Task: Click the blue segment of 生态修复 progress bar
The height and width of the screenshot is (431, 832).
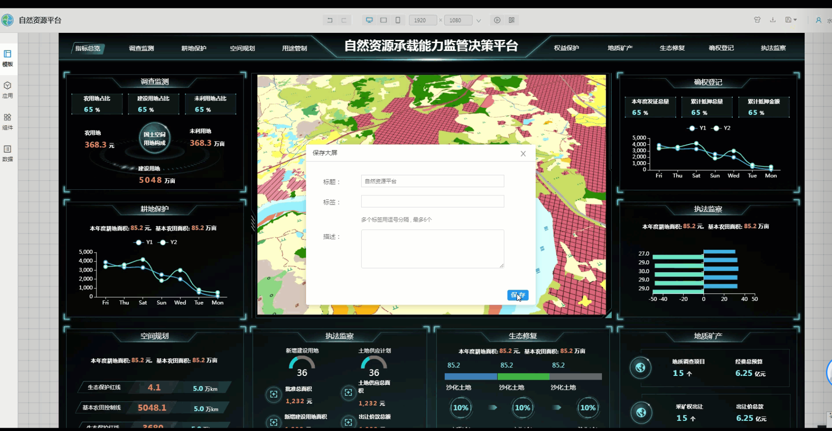Action: pyautogui.click(x=471, y=377)
